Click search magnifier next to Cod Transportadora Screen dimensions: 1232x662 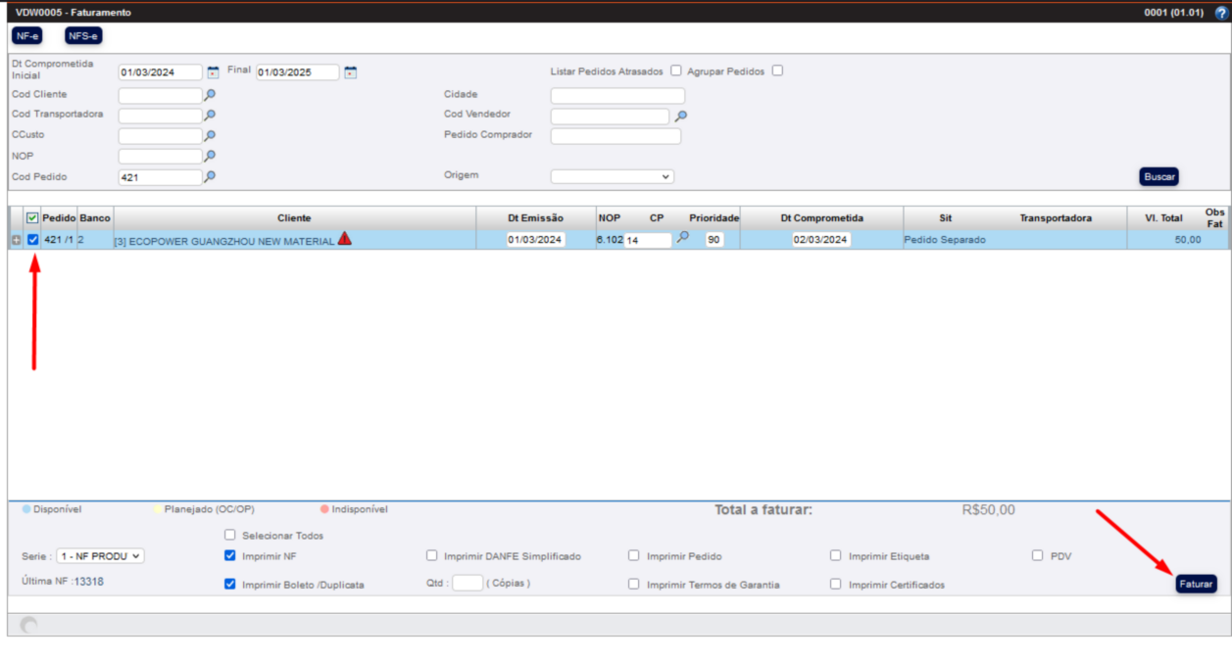click(x=210, y=116)
